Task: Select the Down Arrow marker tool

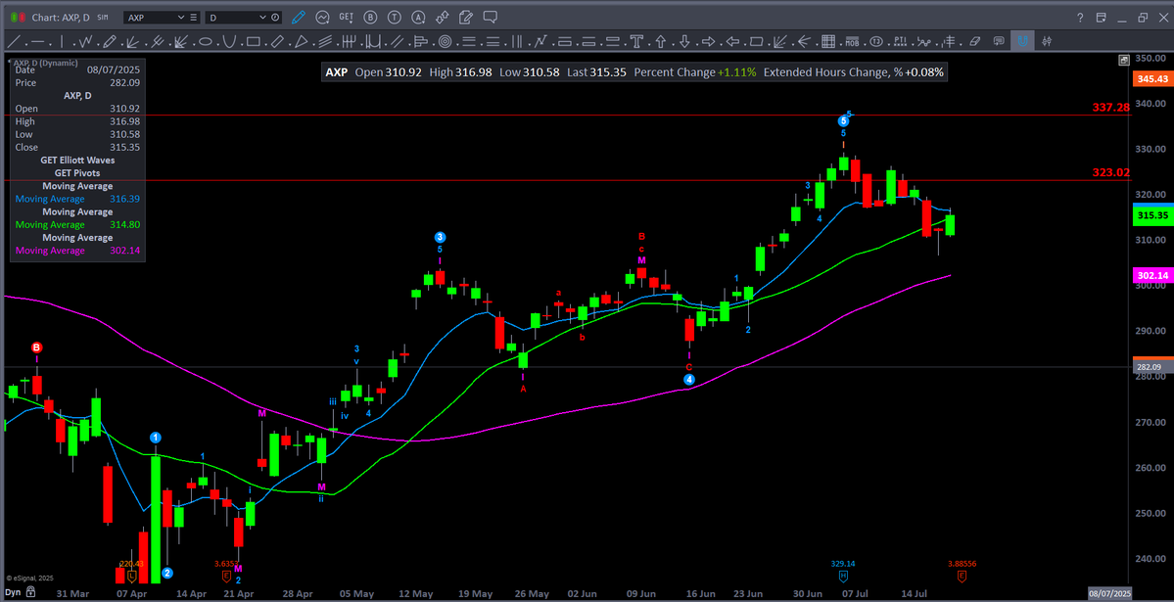Action: tap(684, 42)
